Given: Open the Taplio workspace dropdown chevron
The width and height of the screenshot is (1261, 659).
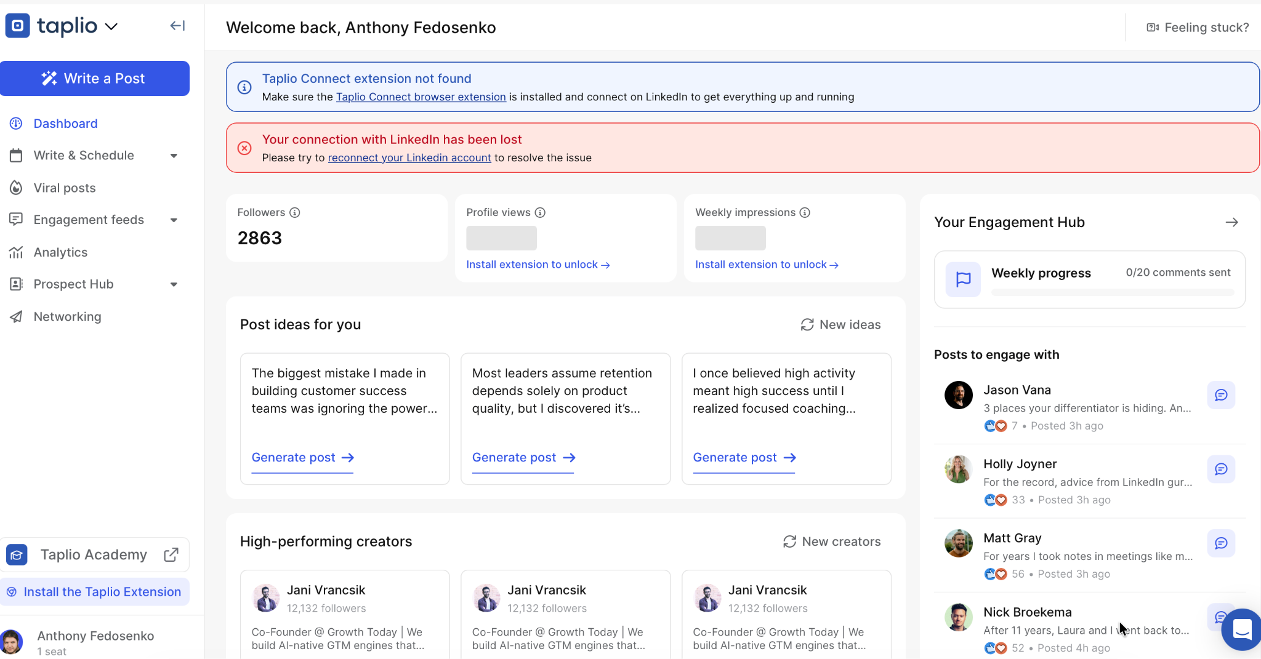Looking at the screenshot, I should [111, 26].
